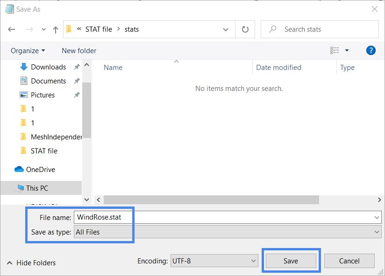Collapse Hide Folders at the bottom left

click(x=31, y=263)
